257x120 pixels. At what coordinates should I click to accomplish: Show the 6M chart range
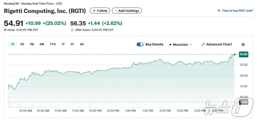point(42,44)
